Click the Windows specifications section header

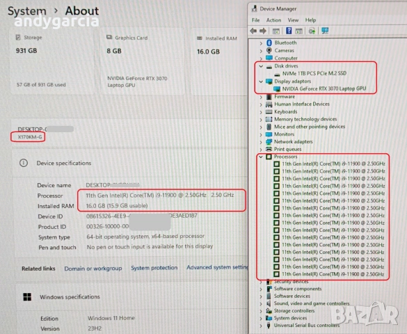tap(132, 297)
